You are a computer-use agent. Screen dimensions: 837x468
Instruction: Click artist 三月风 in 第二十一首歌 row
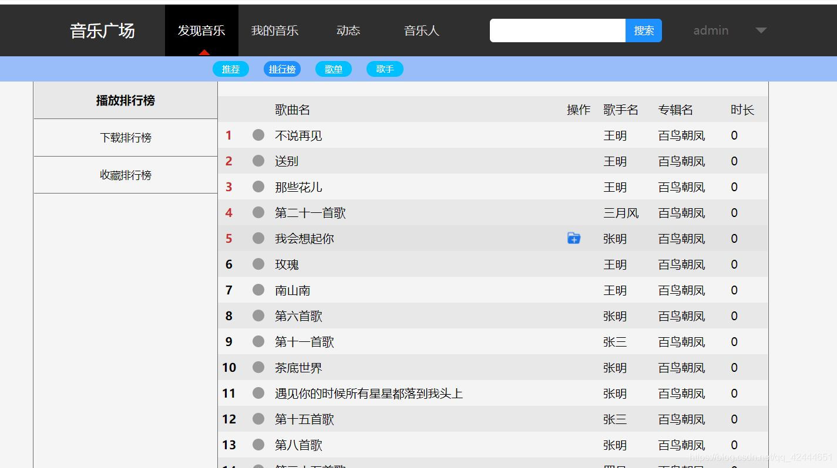click(x=621, y=213)
